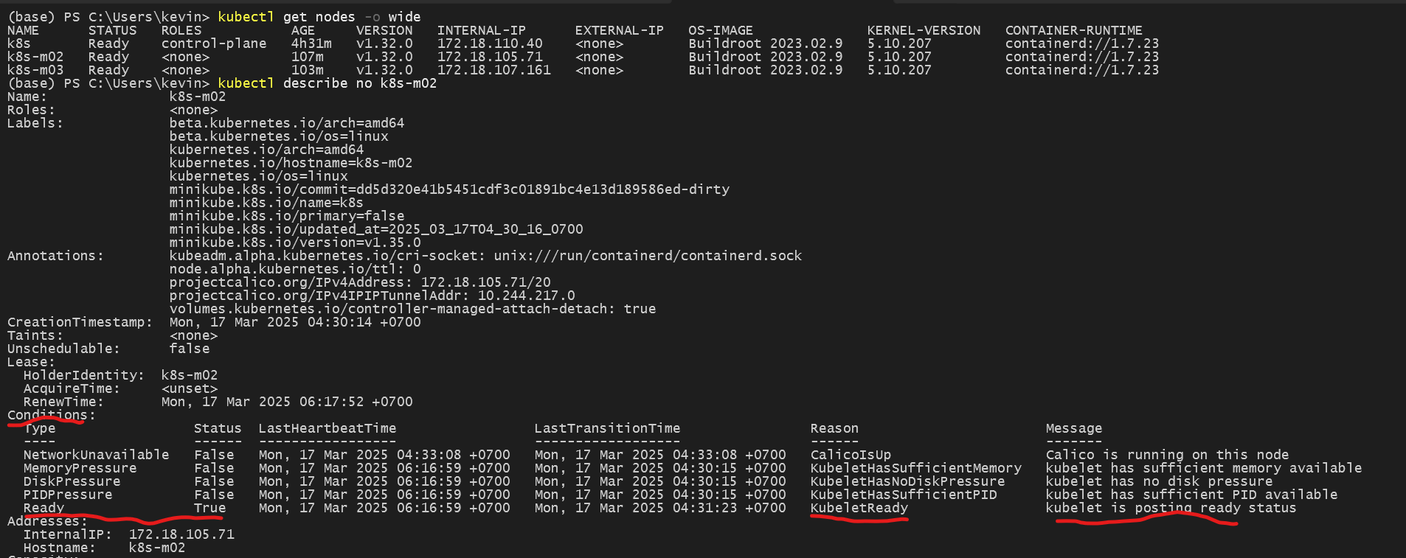Click the Annotations label
1406x558 pixels.
(55, 256)
